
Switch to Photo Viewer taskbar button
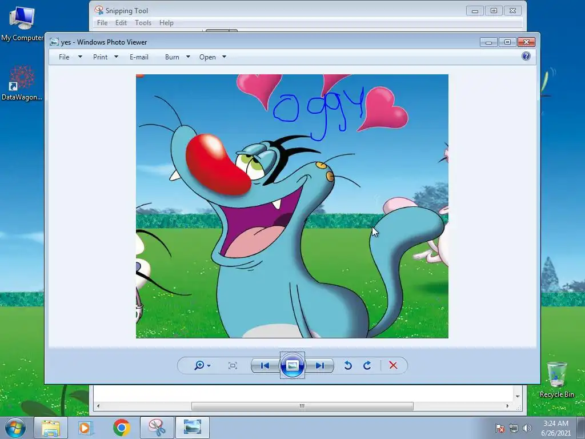coord(192,428)
